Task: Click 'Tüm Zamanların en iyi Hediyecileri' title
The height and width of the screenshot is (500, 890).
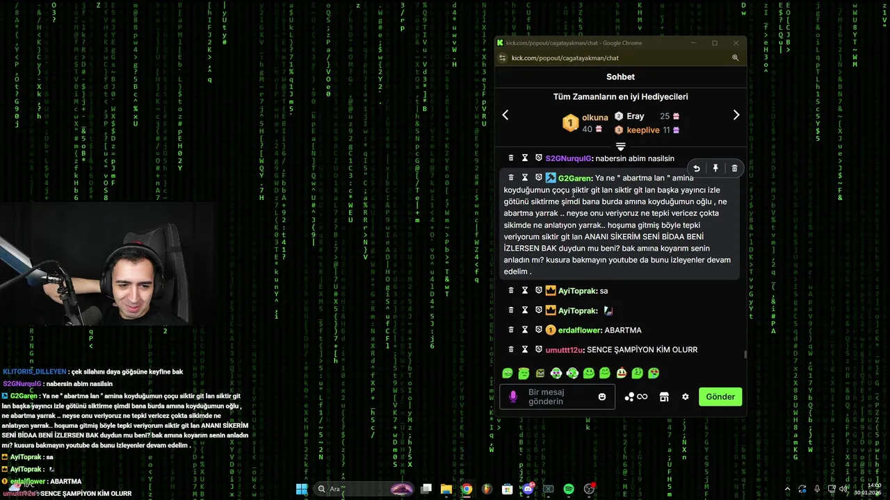Action: pyautogui.click(x=621, y=97)
